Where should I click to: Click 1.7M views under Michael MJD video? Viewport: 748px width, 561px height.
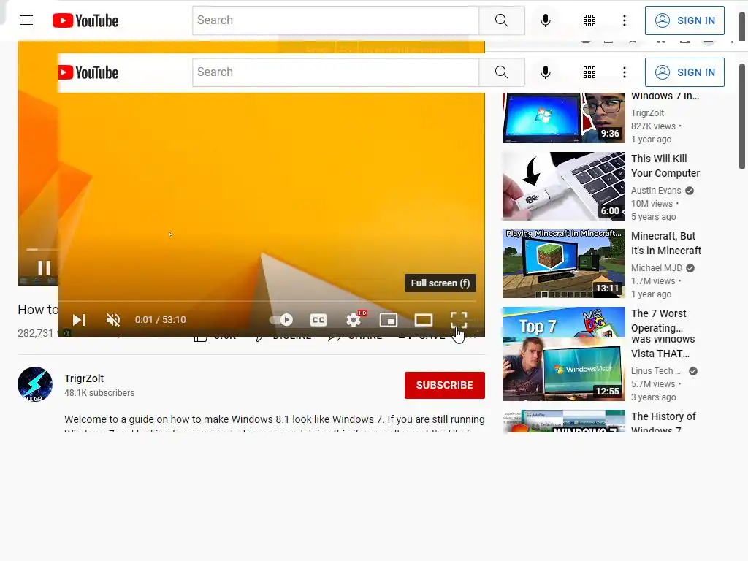653,281
